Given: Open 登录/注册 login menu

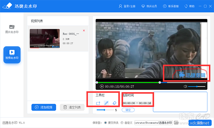Looking at the screenshot, I should pos(127,6).
